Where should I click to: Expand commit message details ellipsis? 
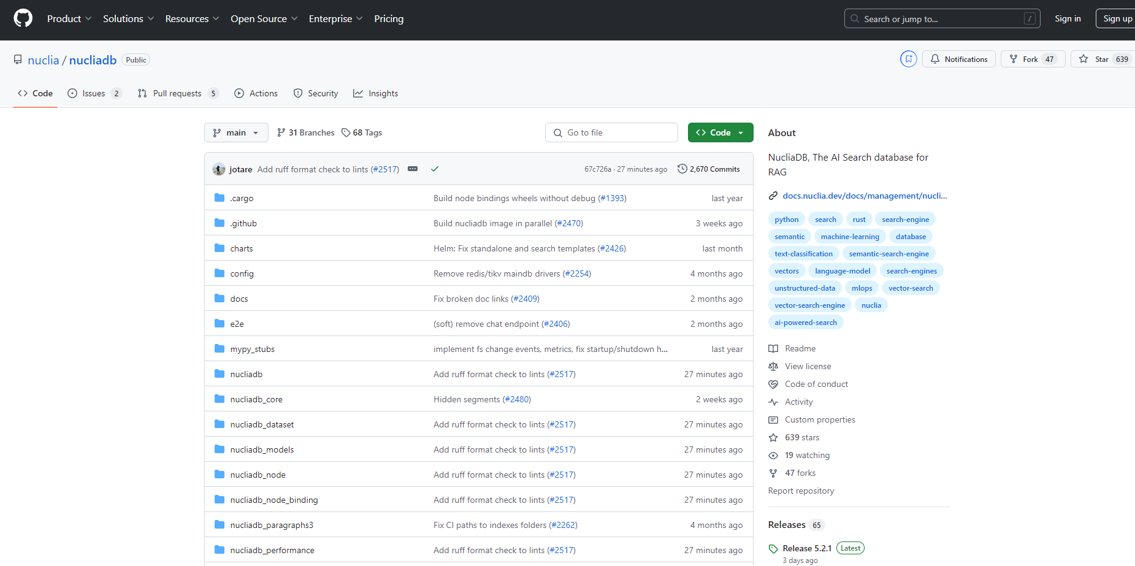tap(413, 169)
